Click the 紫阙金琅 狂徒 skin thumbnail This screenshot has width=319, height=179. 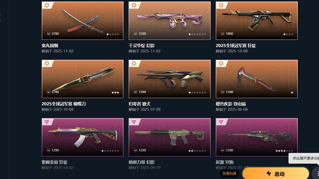tap(83, 137)
